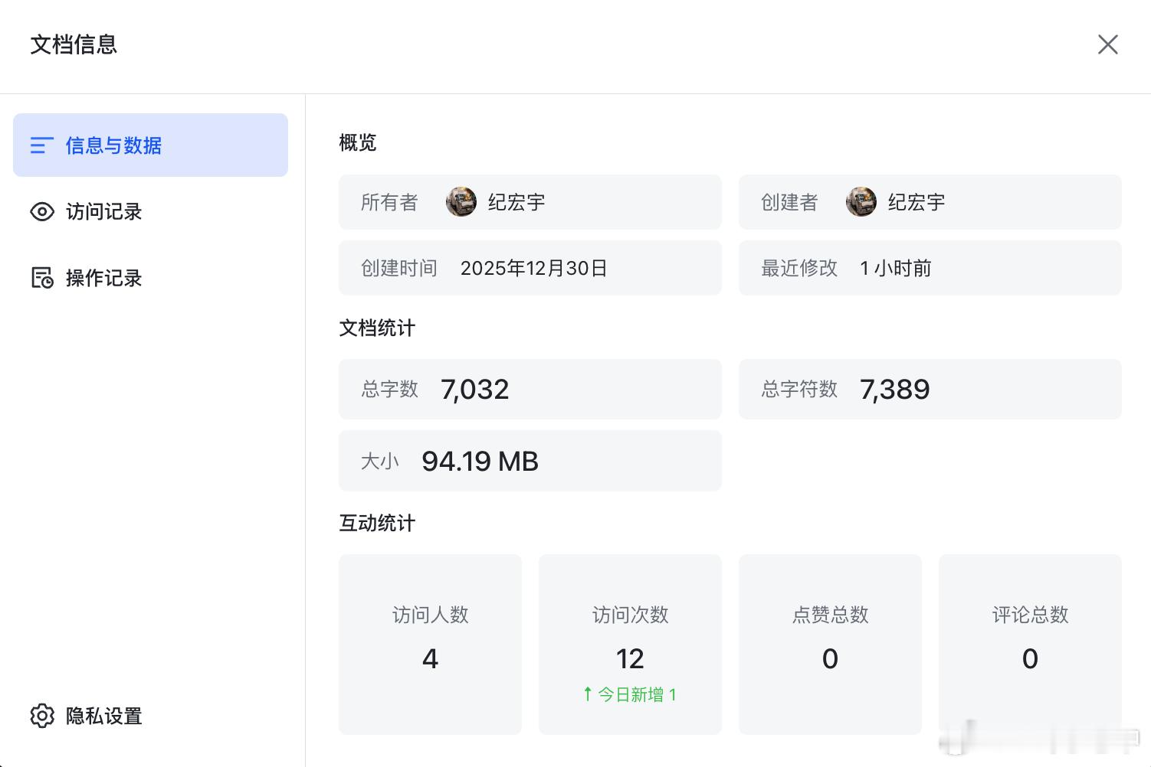The width and height of the screenshot is (1151, 767).
Task: Click the X icon to close 文档信息
Action: coord(1108,44)
